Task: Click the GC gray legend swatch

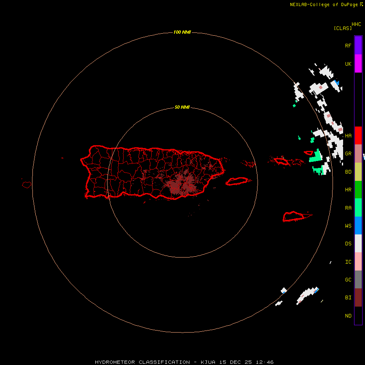Action: 358,279
